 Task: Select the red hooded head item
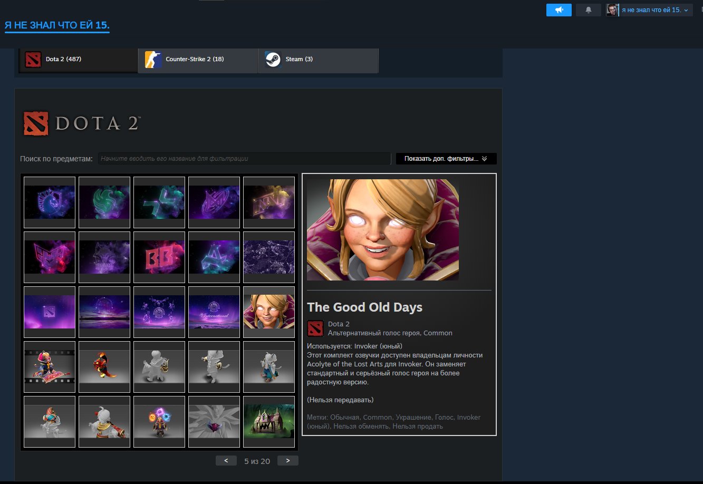click(50, 422)
